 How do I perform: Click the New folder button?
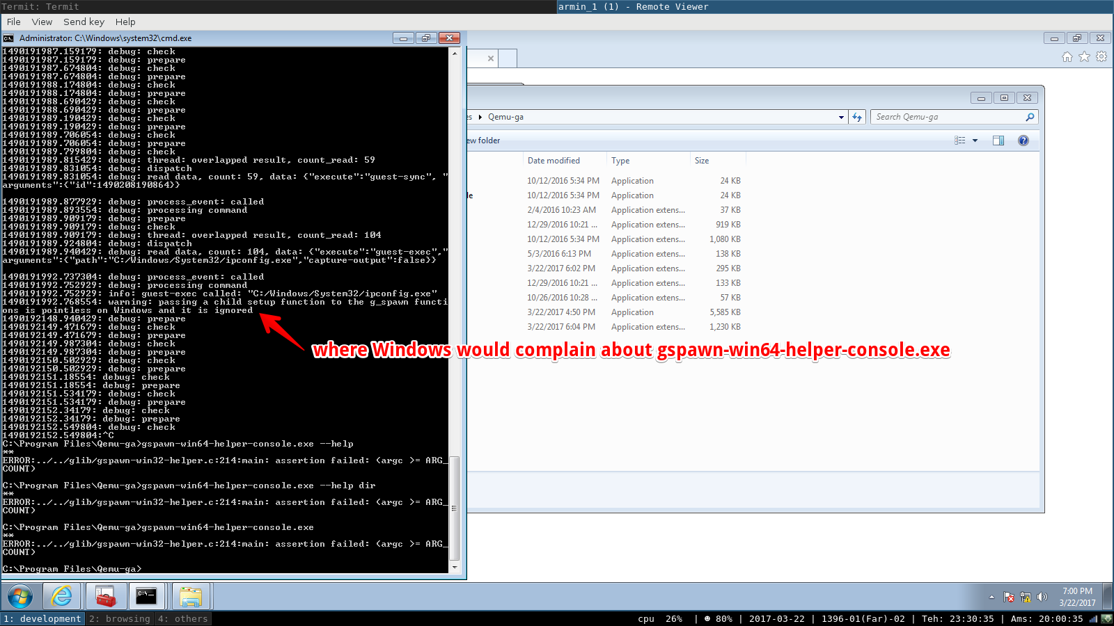tap(484, 141)
